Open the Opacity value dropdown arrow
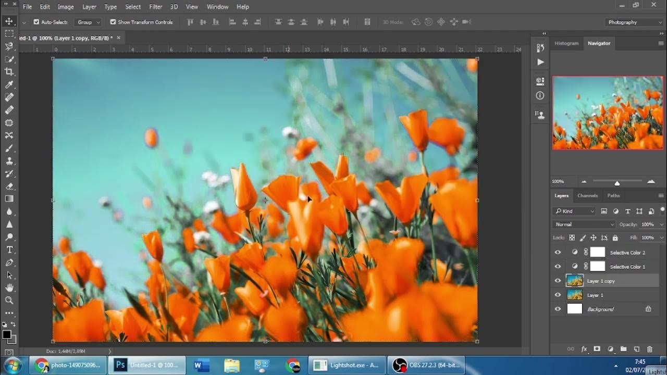 (662, 224)
